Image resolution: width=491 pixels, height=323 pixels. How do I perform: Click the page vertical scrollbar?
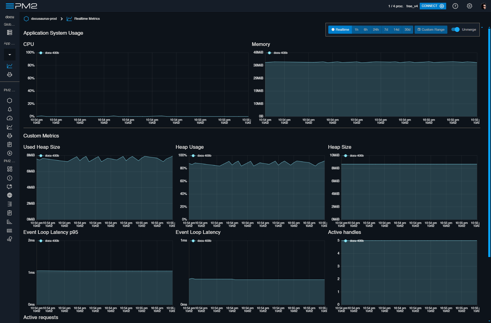click(489, 143)
